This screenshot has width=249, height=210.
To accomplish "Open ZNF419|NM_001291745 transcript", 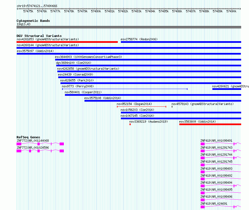I will pyautogui.click(x=216, y=162).
